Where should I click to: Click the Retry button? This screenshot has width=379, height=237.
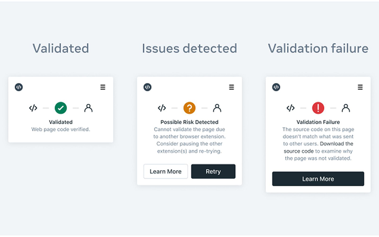point(213,172)
